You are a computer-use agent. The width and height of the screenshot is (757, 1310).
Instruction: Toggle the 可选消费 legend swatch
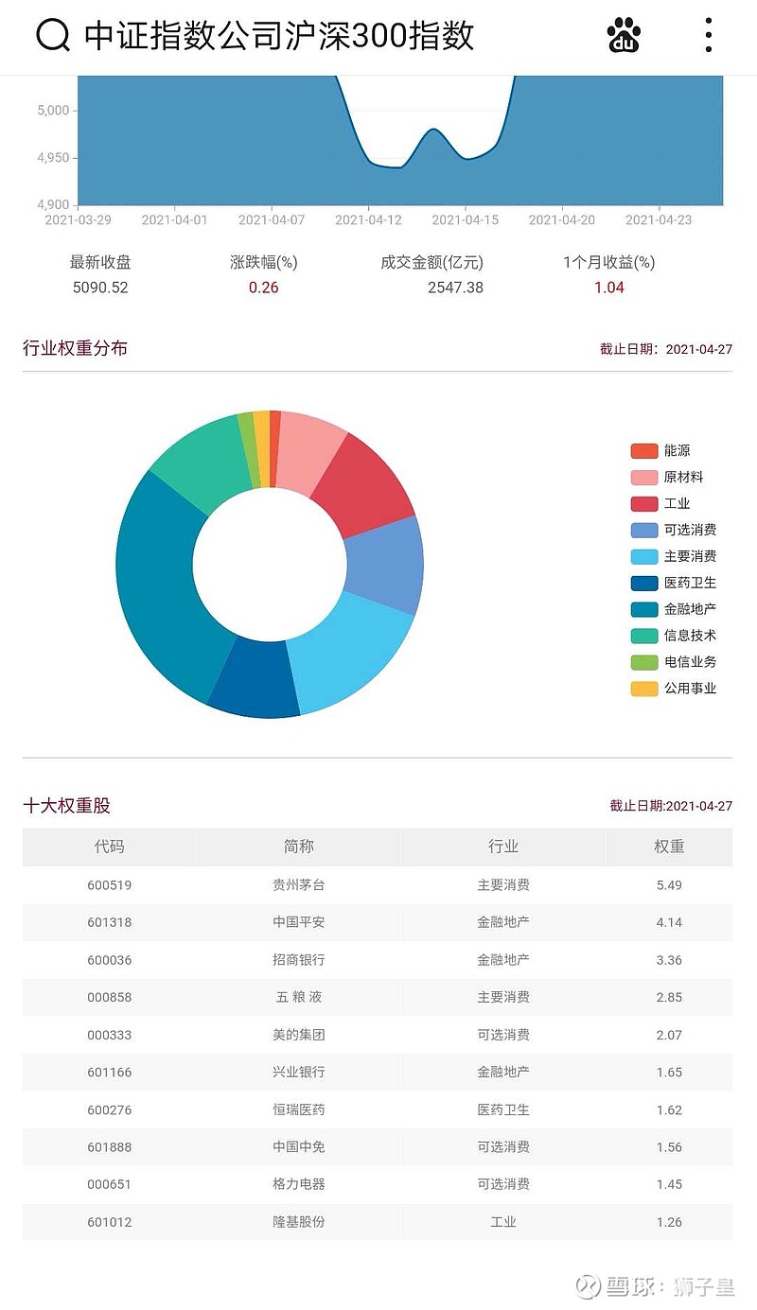[x=644, y=531]
